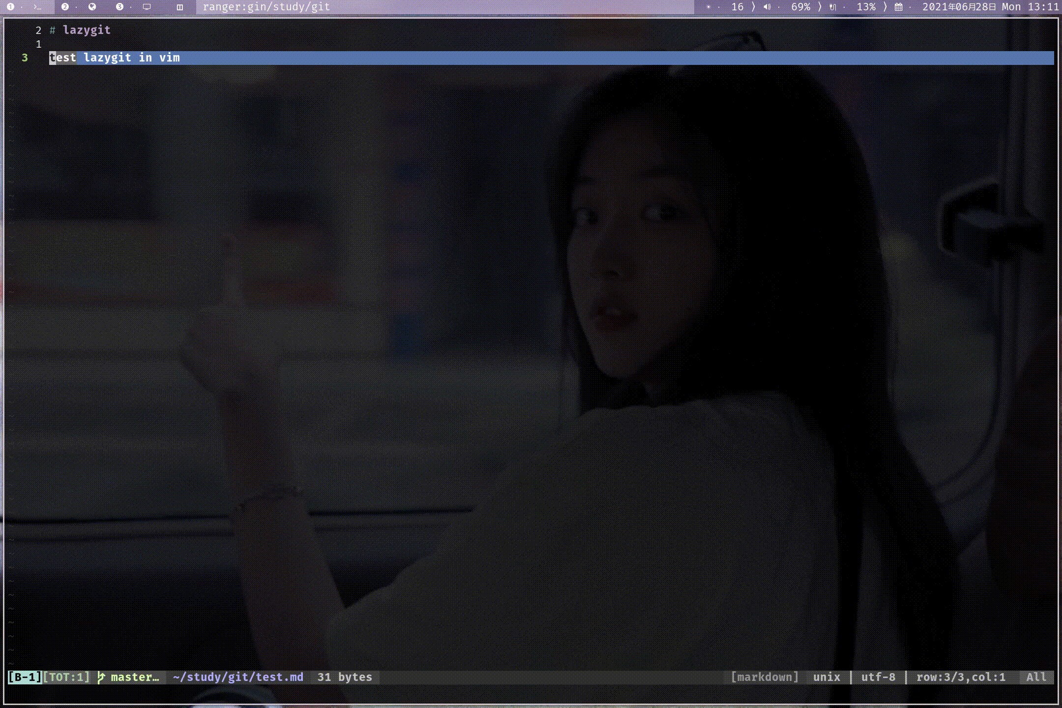Click the tiling layout icon in bar
1062x708 pixels.
(x=180, y=7)
